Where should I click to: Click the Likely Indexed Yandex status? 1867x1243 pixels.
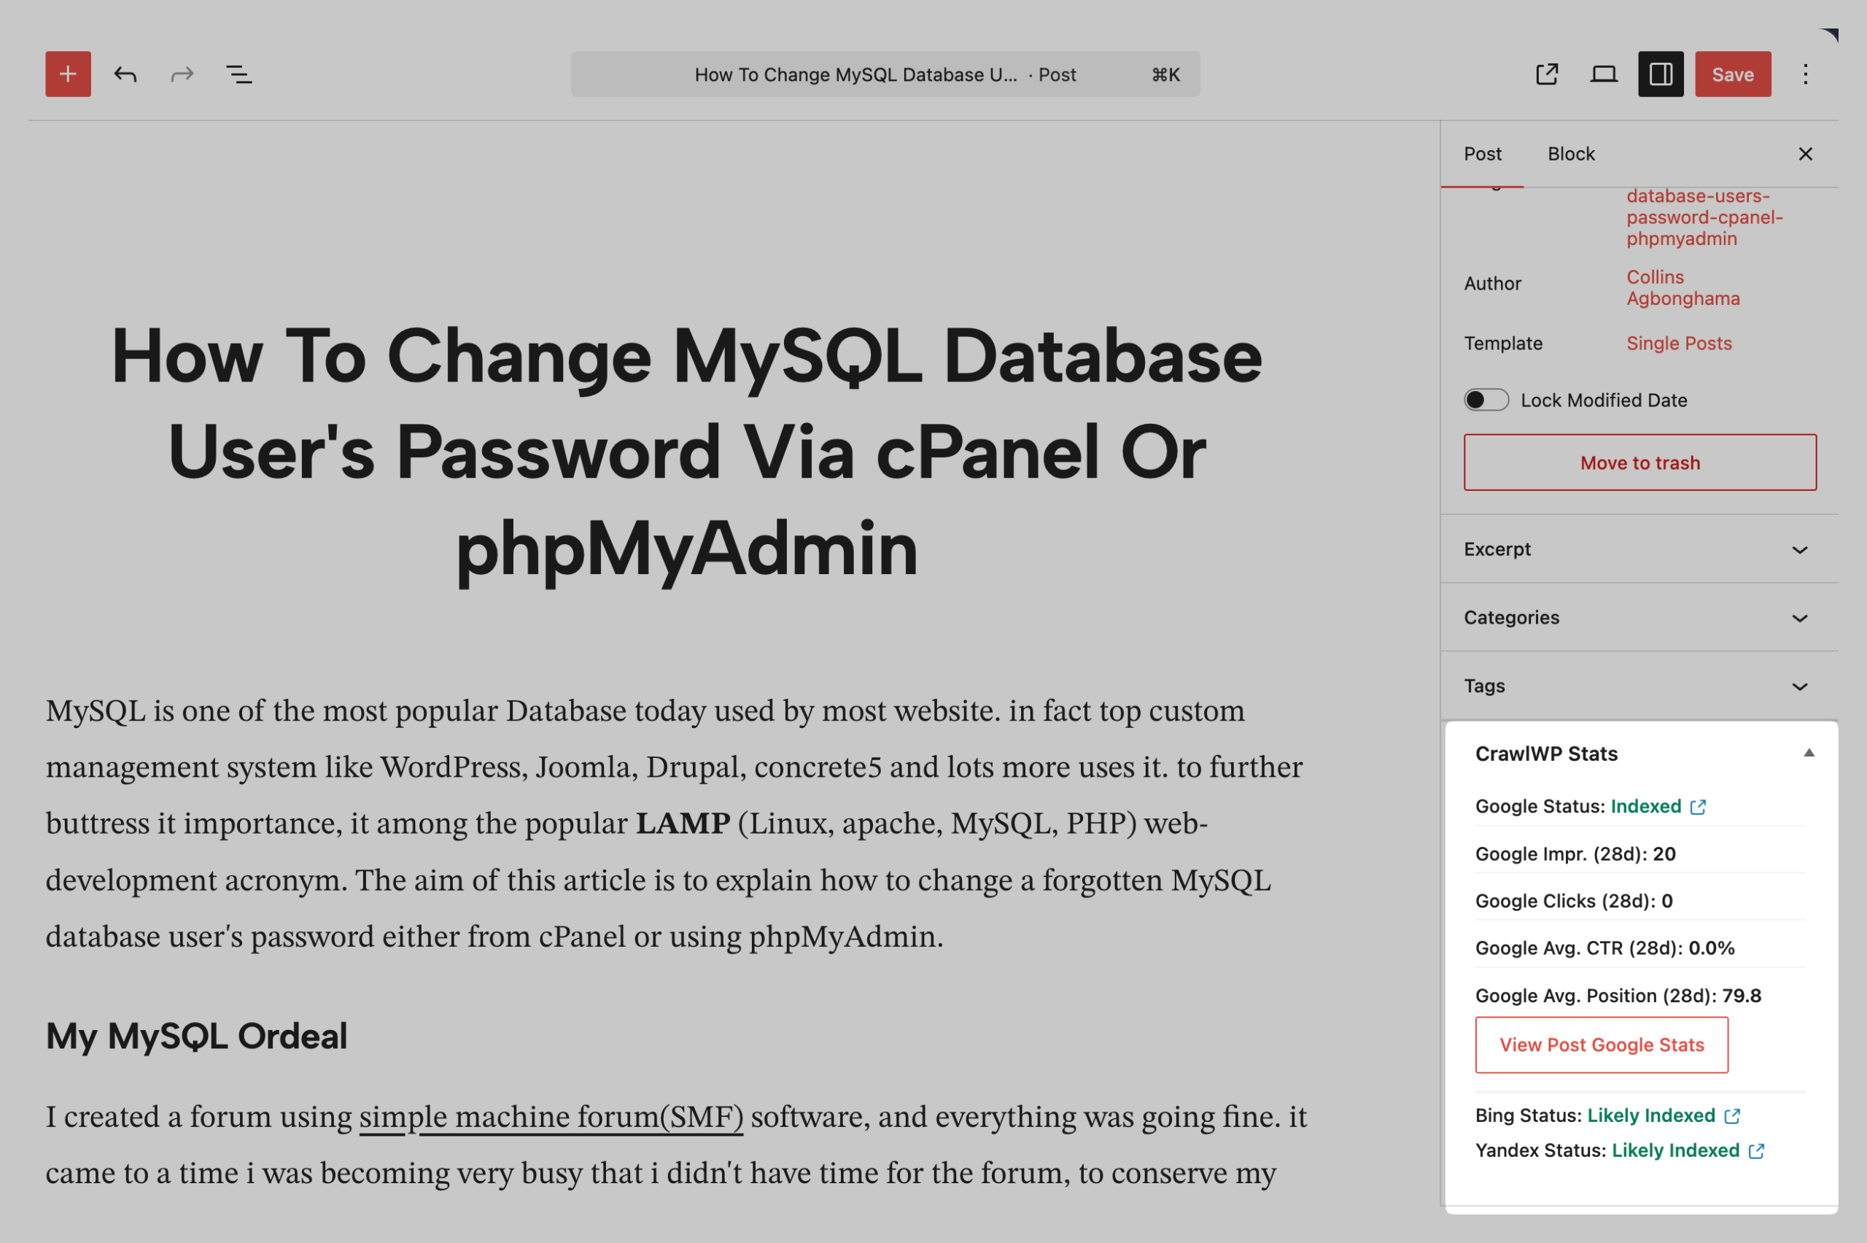(1675, 1150)
